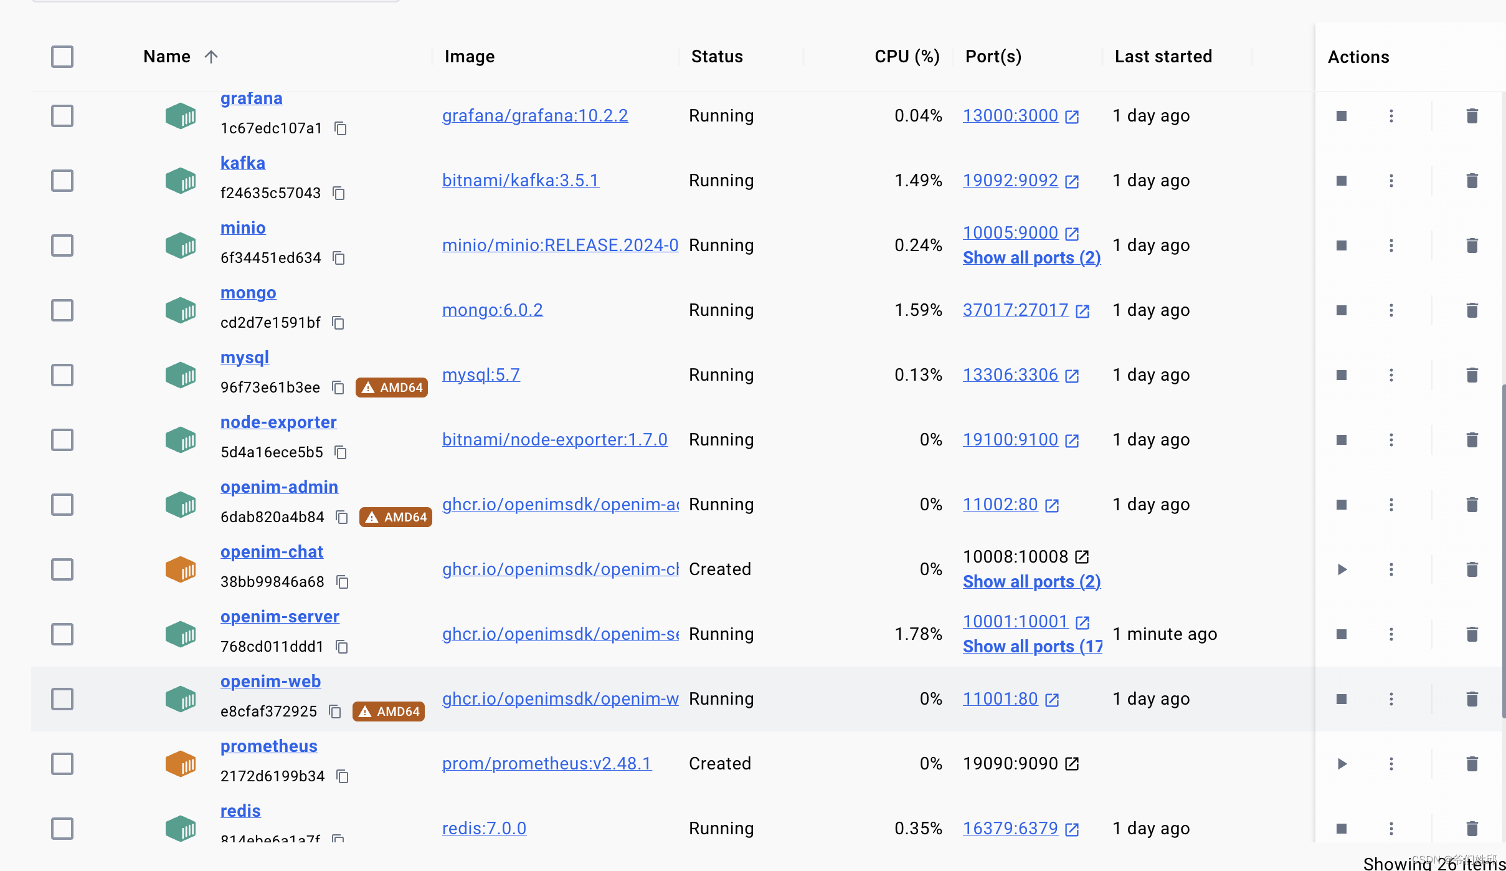This screenshot has height=871, width=1506.
Task: Delete the openim-web container
Action: pyautogui.click(x=1472, y=699)
